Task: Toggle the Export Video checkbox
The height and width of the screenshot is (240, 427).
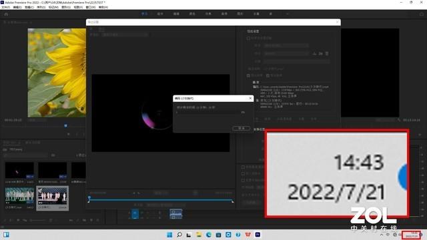Action: click(x=248, y=75)
